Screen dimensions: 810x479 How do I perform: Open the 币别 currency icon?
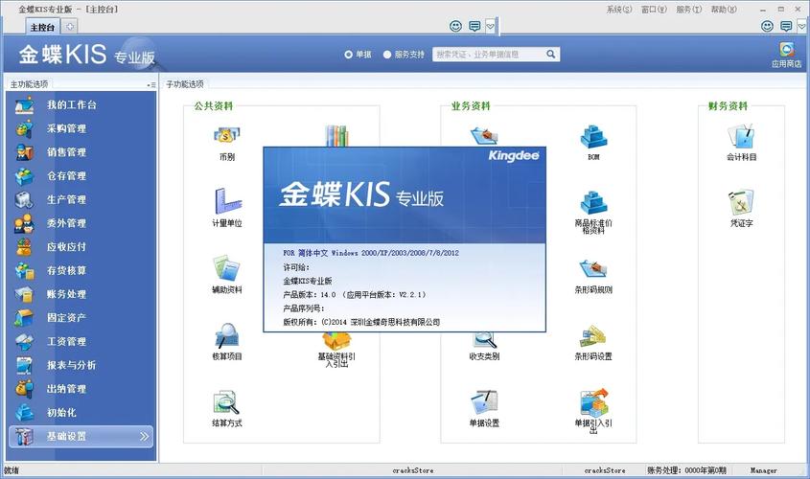226,138
